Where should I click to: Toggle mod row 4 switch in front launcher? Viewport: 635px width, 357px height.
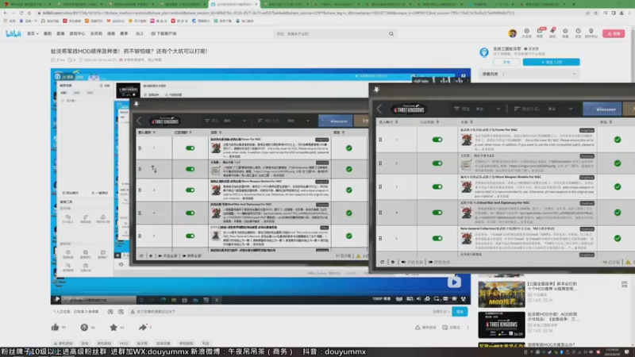pos(437,213)
